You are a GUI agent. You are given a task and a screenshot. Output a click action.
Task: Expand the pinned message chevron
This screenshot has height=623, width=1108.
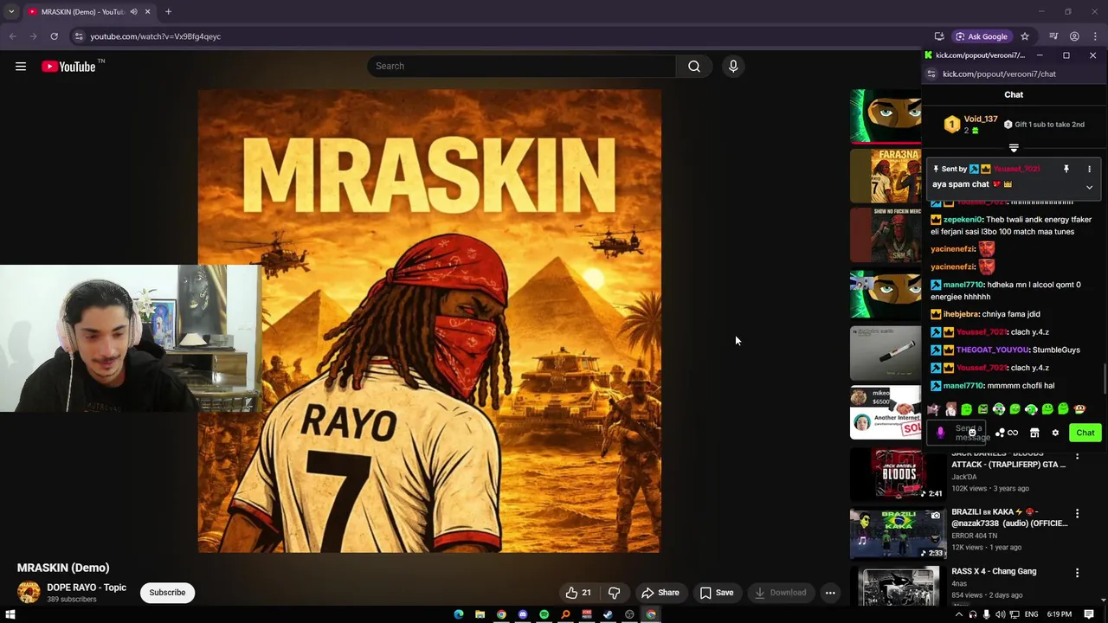point(1089,187)
